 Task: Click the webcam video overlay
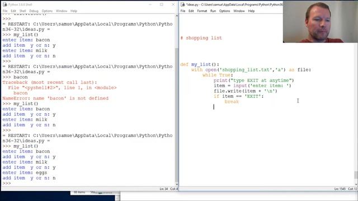(321, 22)
